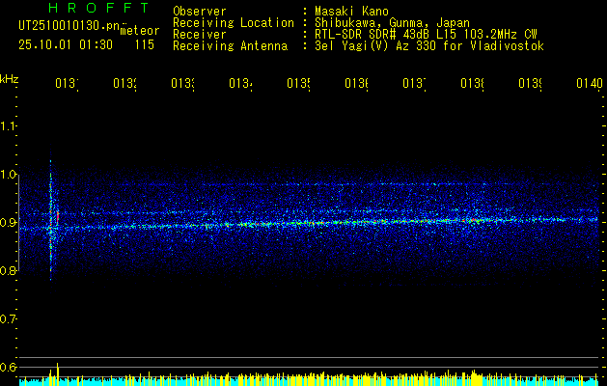This screenshot has height=386, width=607.
Task: Click the 0.8 kHz axis label
Action: pos(8,270)
